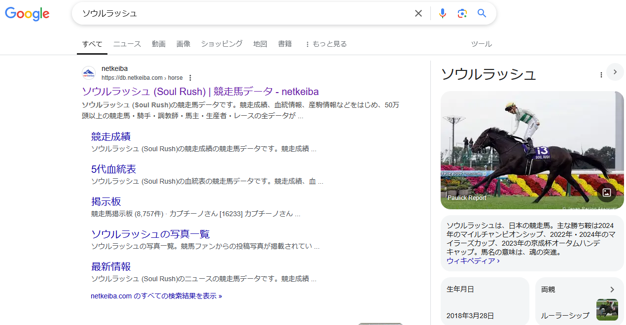Expand the 両親 card chevron
Image resolution: width=626 pixels, height=325 pixels.
pos(612,290)
